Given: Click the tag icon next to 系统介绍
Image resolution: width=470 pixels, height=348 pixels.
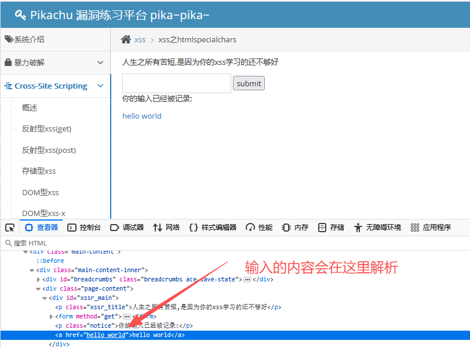Looking at the screenshot, I should click(x=9, y=39).
